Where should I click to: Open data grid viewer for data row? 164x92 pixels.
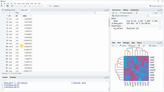(x=160, y=21)
